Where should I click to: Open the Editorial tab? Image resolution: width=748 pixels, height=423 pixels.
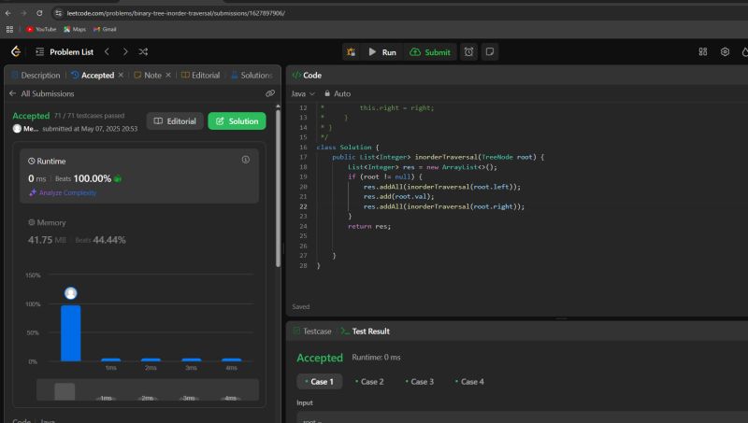click(200, 76)
